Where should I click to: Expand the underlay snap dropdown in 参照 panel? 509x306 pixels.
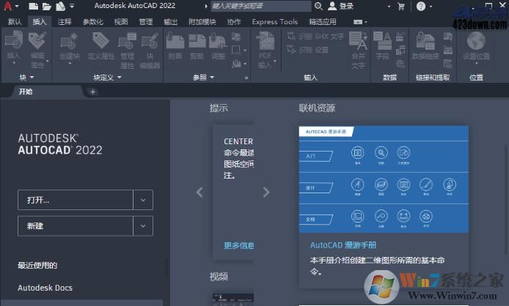tap(245, 64)
